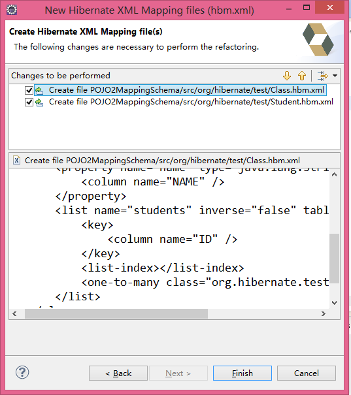The height and width of the screenshot is (395, 351).
Task: Click XML file icon in preview header
Action: pyautogui.click(x=16, y=160)
